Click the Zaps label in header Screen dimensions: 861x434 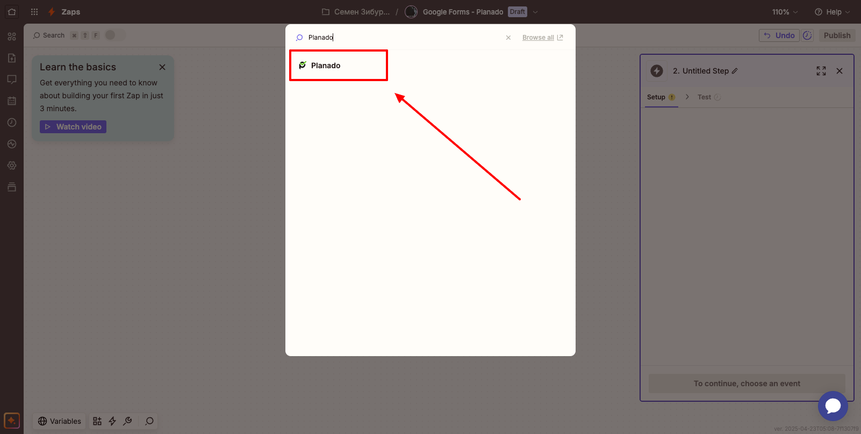coord(71,12)
